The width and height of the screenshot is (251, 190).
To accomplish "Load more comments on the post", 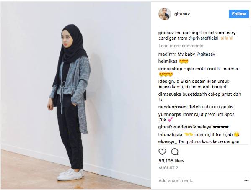I will tap(181, 46).
